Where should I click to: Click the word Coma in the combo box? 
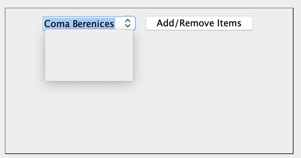(x=57, y=24)
